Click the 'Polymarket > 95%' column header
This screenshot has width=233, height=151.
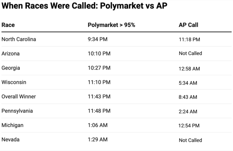(x=111, y=25)
